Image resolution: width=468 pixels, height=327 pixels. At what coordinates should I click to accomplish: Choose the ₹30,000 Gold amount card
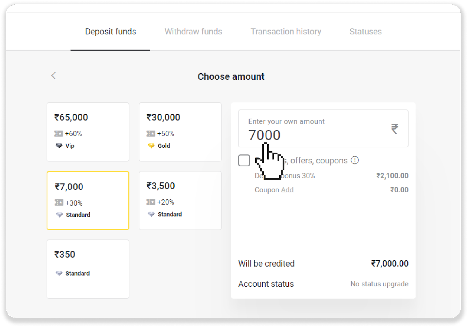(180, 132)
